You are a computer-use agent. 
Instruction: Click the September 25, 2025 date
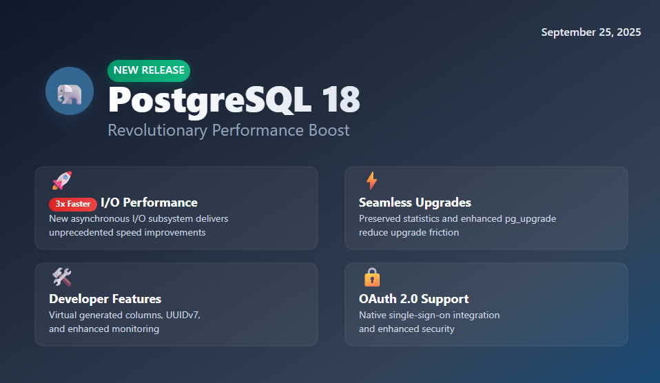point(591,32)
